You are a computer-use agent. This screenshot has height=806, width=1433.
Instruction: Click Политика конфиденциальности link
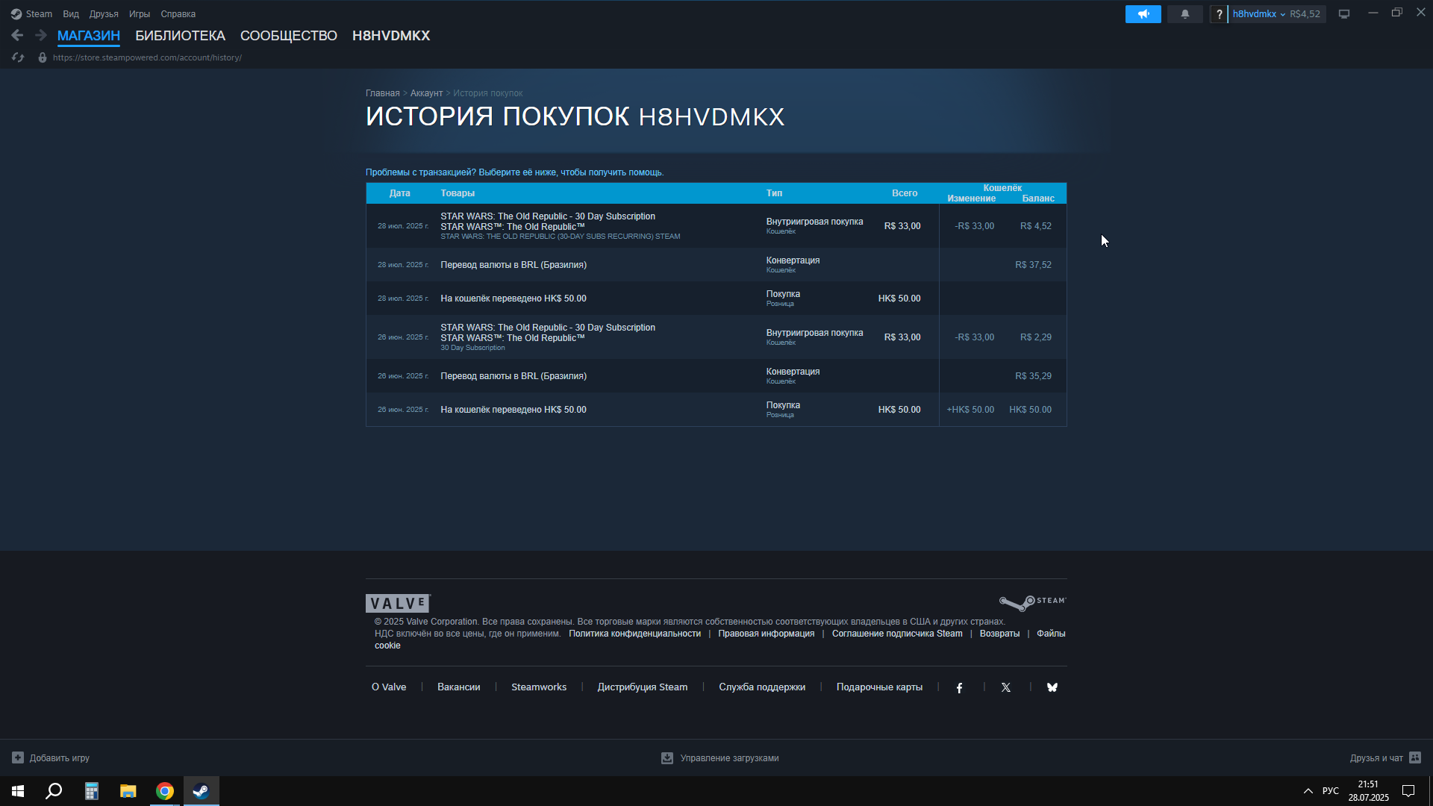click(634, 634)
